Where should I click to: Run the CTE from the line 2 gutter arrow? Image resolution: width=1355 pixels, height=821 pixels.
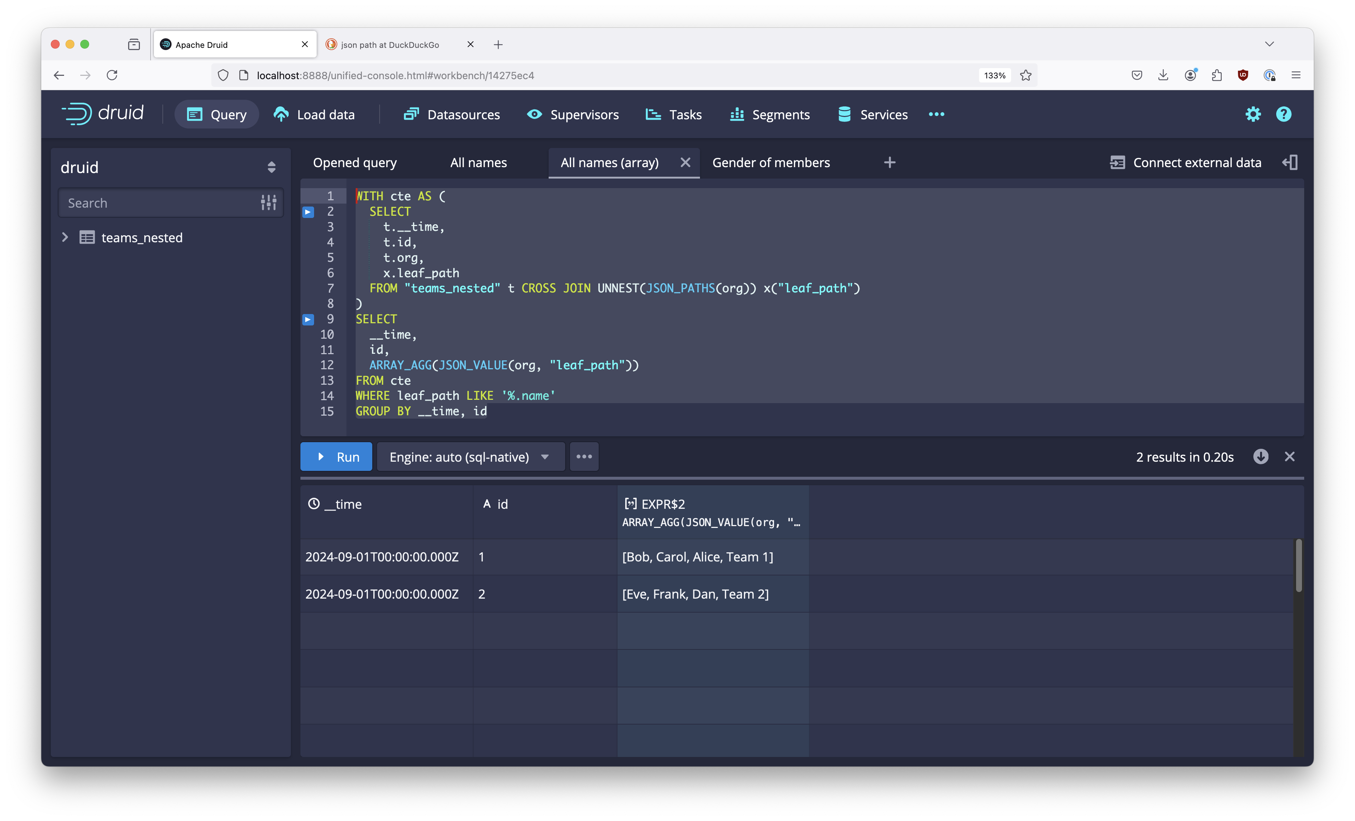308,212
